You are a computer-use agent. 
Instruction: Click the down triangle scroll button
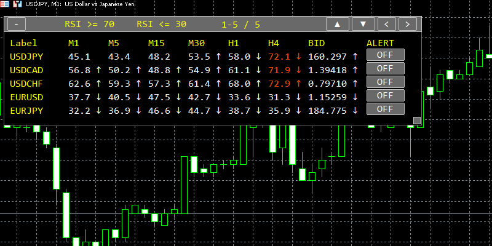tap(363, 24)
